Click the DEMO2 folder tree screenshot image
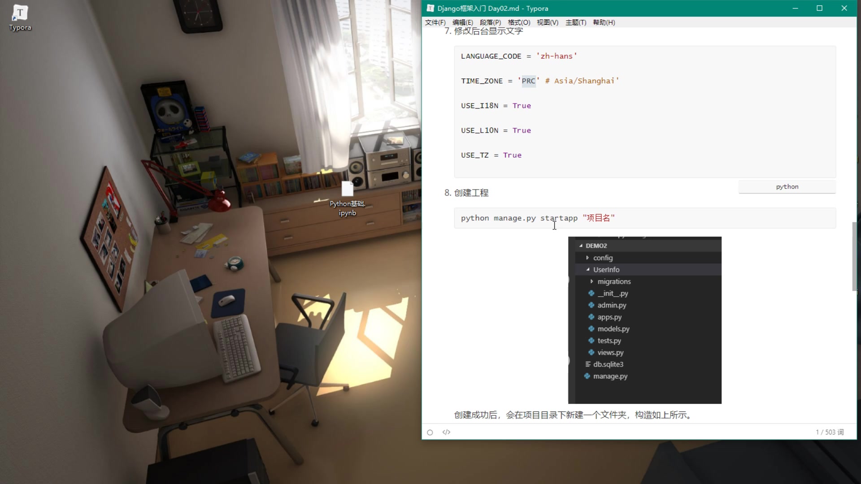This screenshot has width=861, height=484. pos(644,320)
